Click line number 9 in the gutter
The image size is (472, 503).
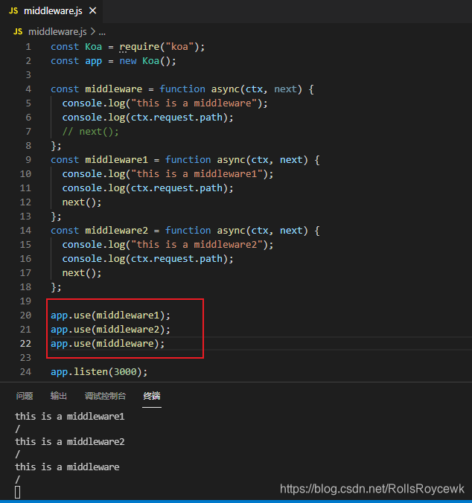tap(28, 160)
